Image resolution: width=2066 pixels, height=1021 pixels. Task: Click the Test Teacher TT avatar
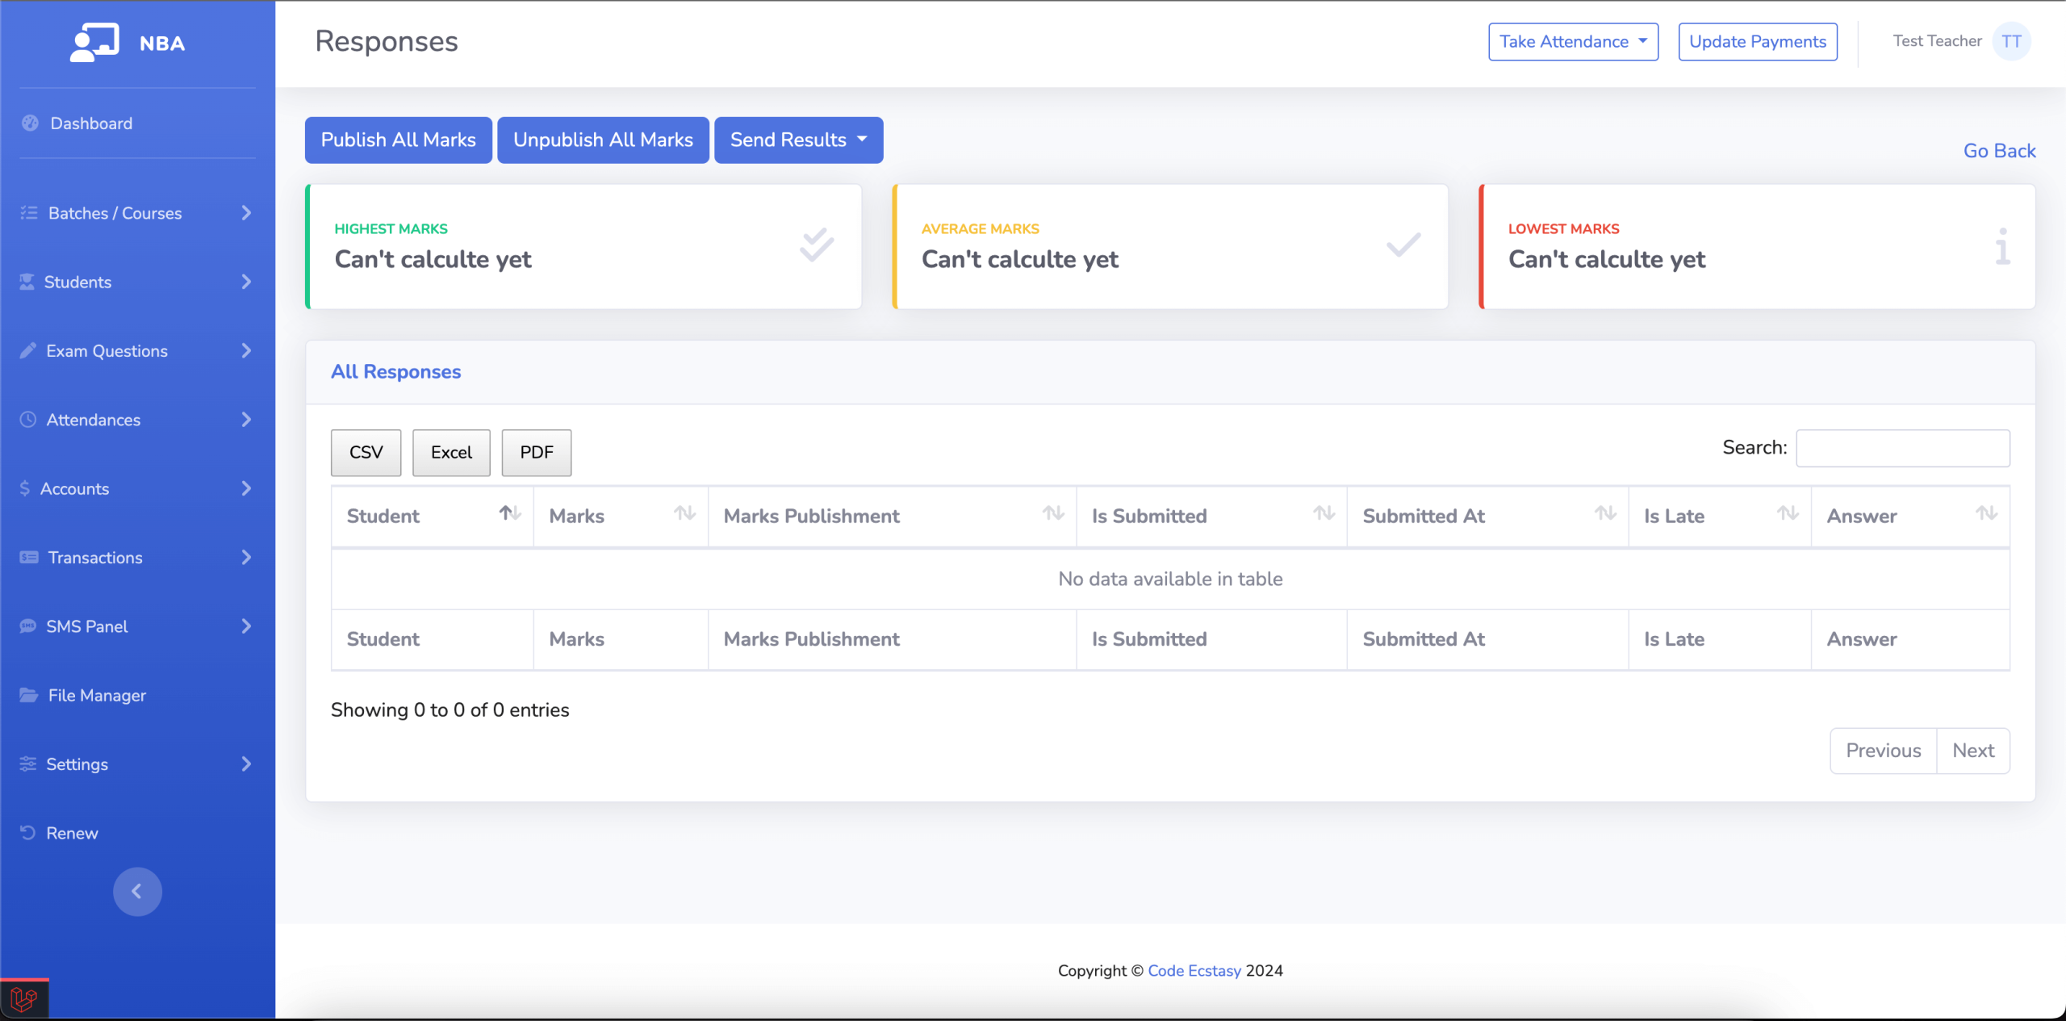coord(2011,42)
